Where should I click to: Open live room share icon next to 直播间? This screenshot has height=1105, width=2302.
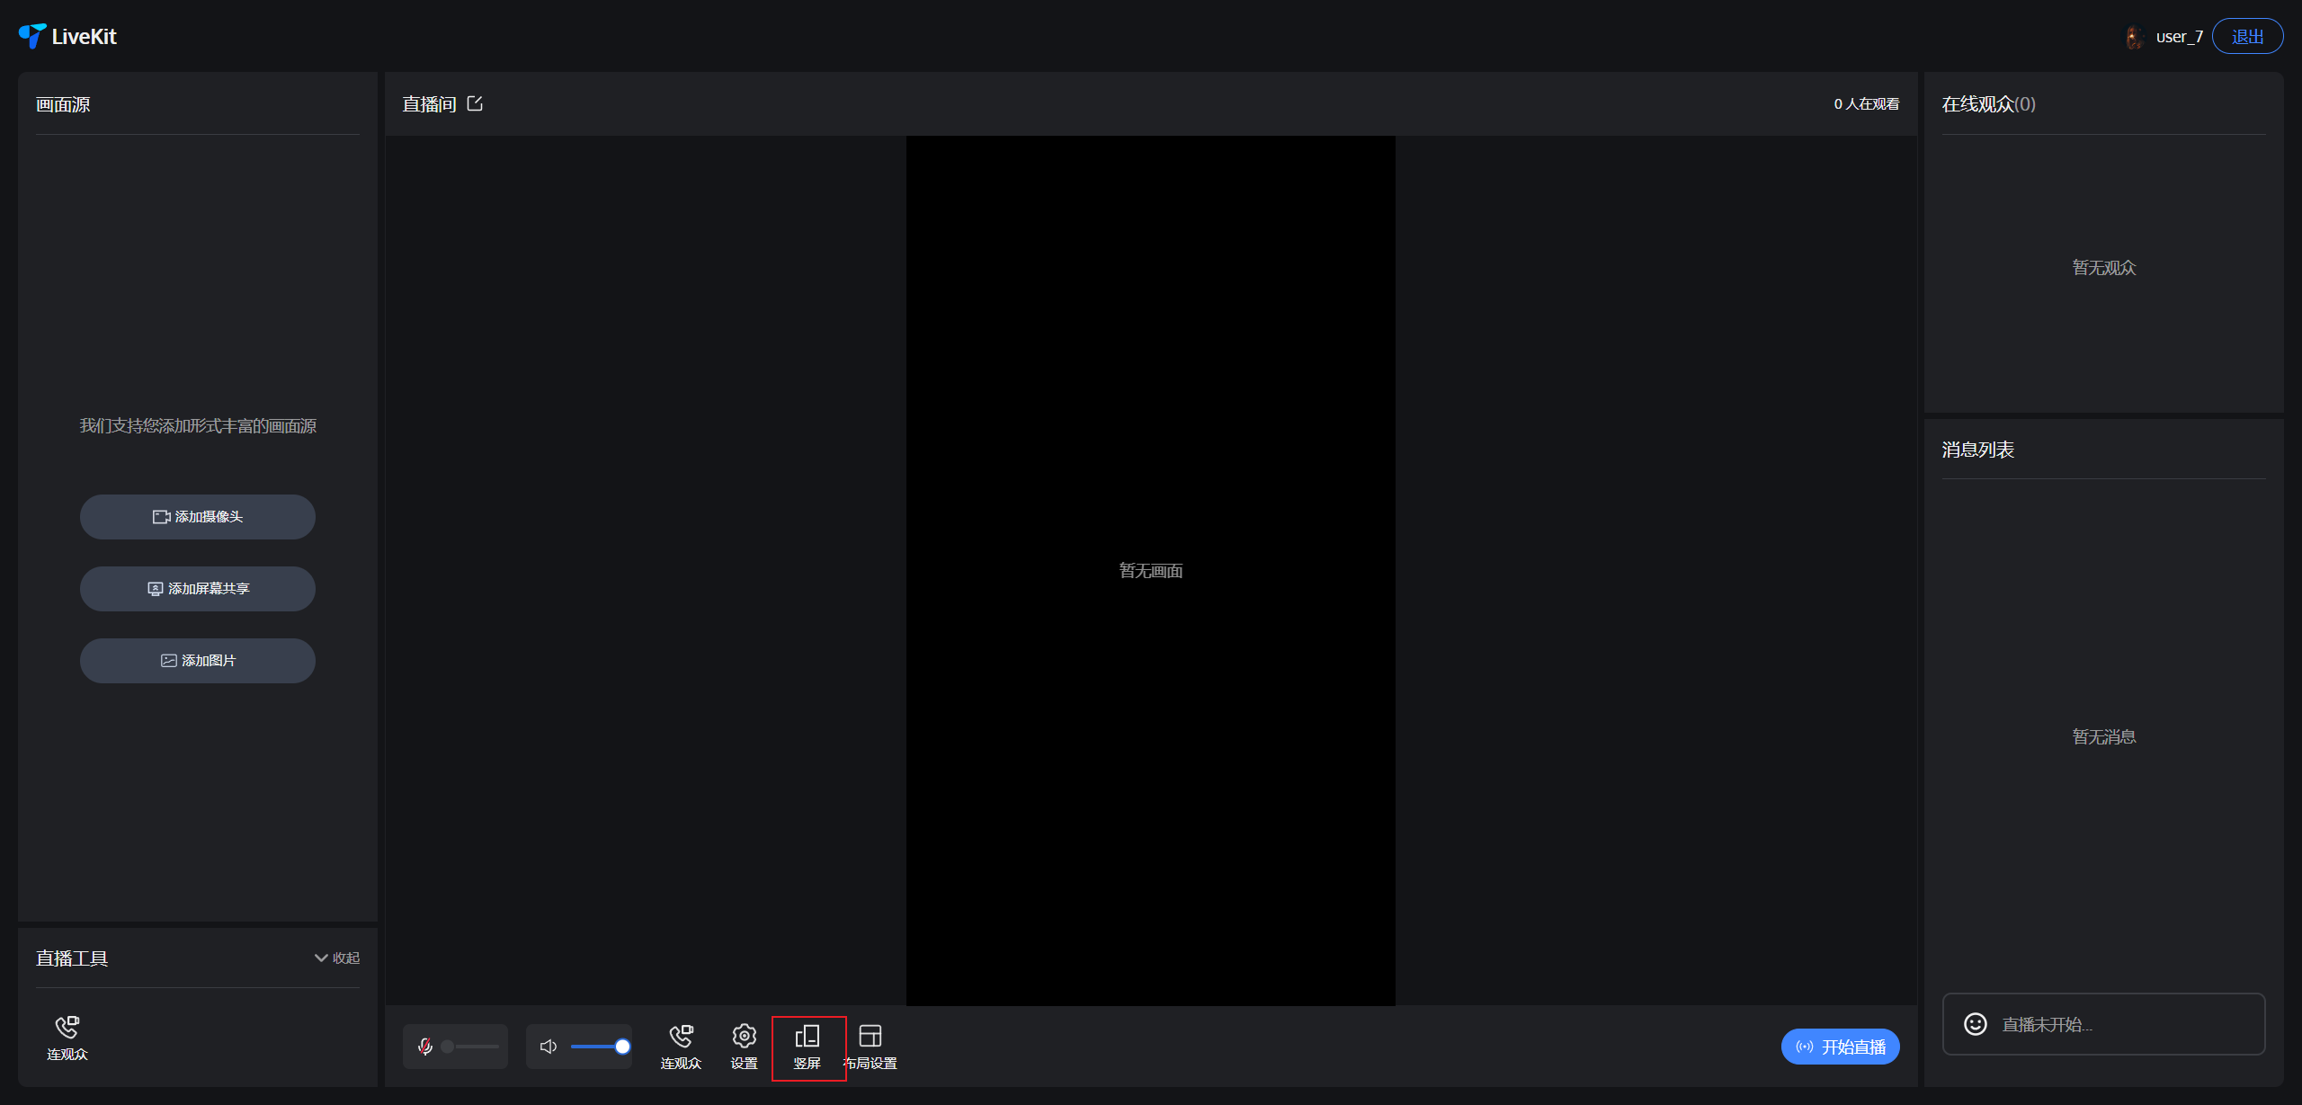click(476, 103)
